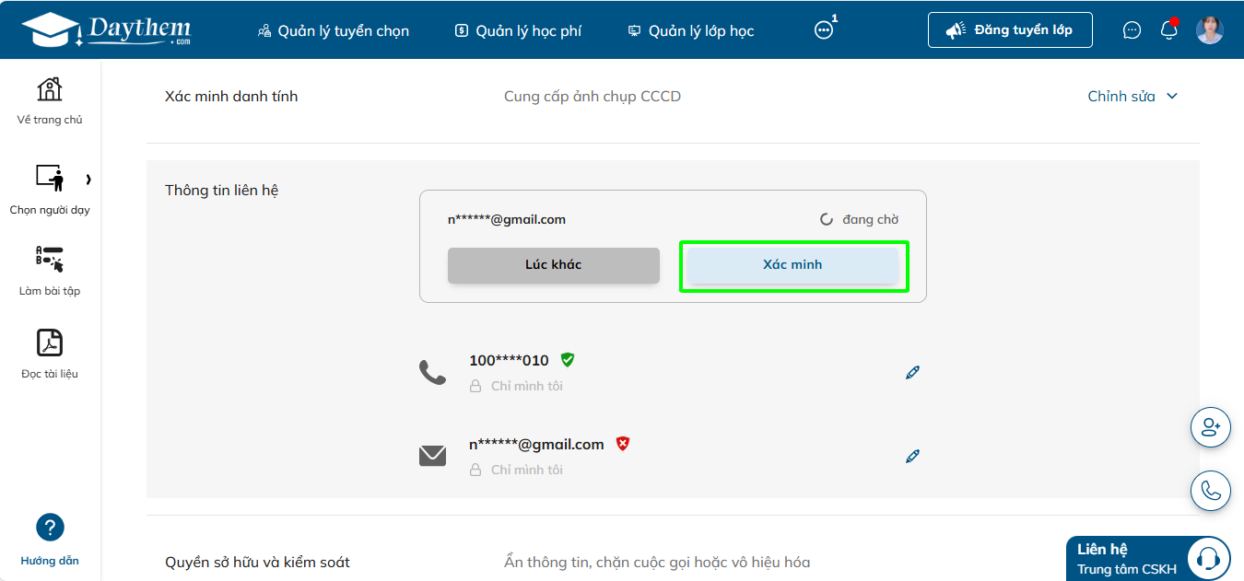Open Chọn người dạy sidebar item

[x=50, y=190]
